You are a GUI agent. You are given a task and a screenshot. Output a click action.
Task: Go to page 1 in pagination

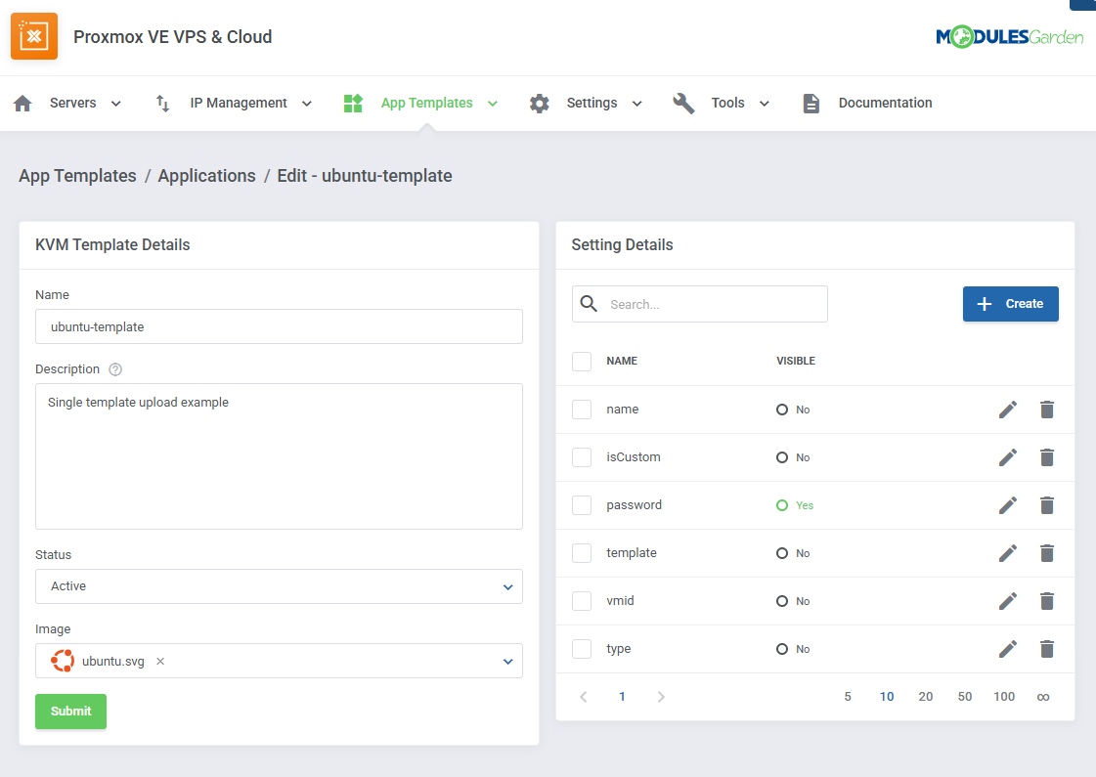click(622, 697)
